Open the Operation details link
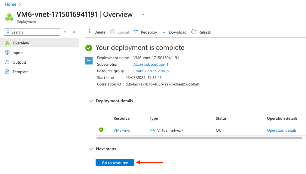This screenshot has height=174, width=306. [282, 130]
